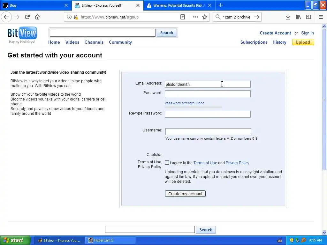Reload the page with the refresh icon
This screenshot has height=245, width=327.
[27, 17]
